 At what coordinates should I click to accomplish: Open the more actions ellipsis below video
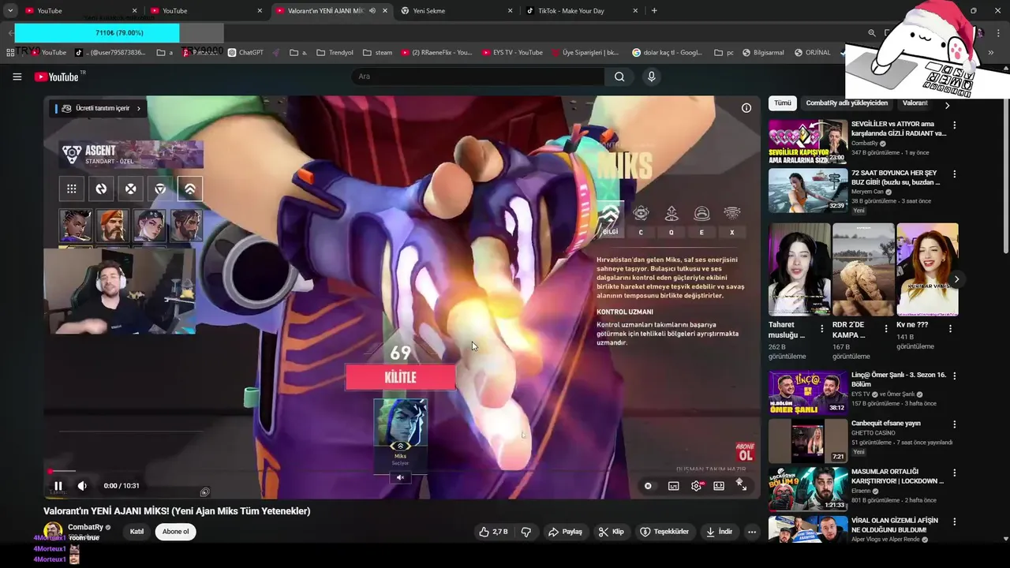tap(752, 532)
